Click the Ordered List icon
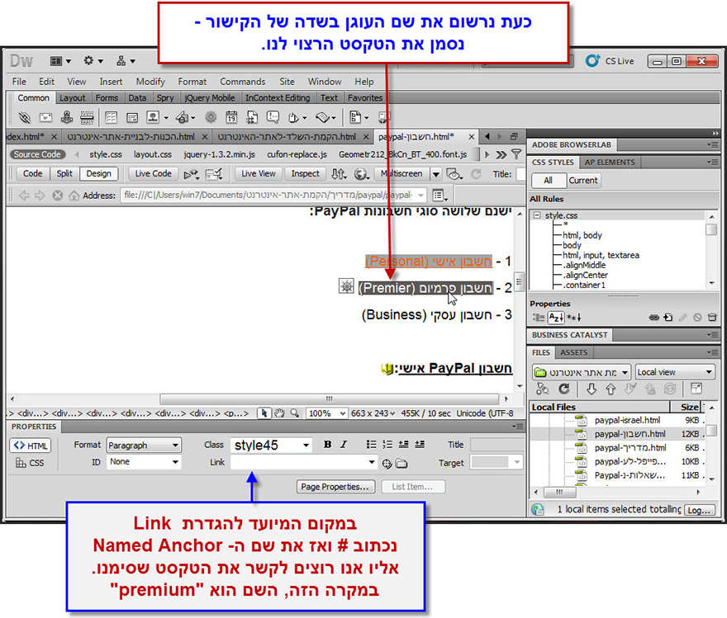Screen dimensions: 727x618 coord(387,445)
